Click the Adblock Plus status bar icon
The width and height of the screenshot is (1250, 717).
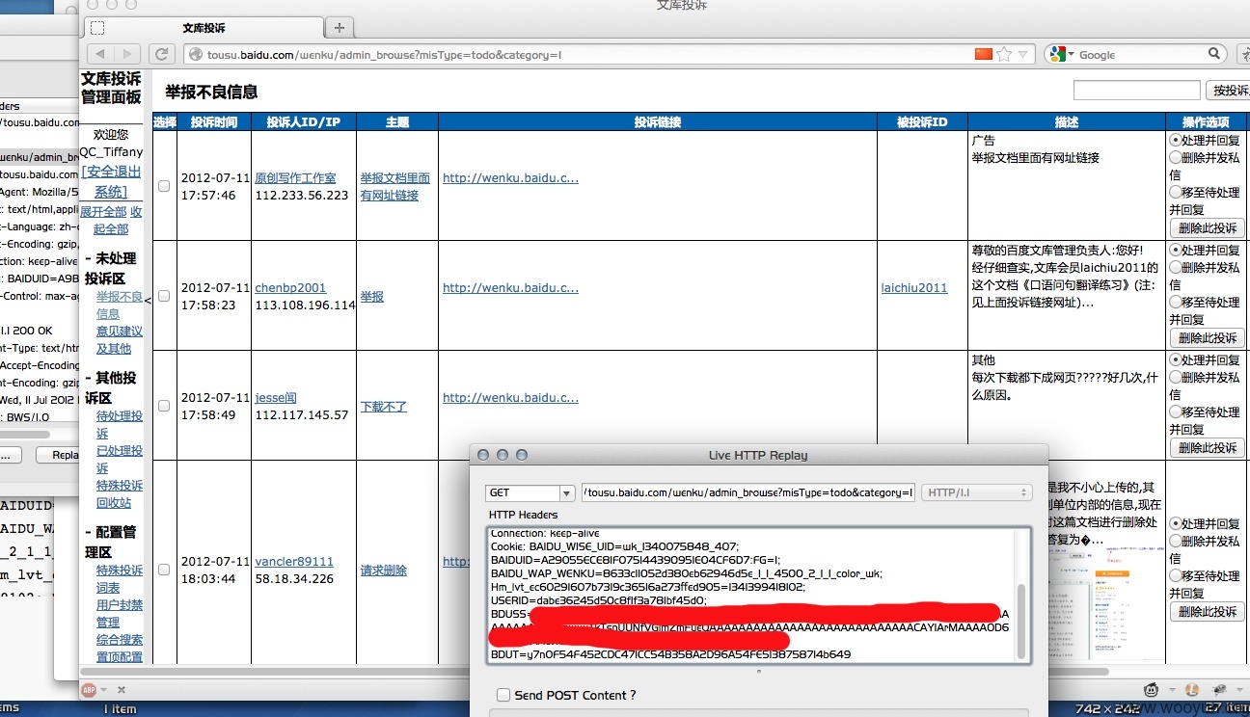click(x=89, y=689)
